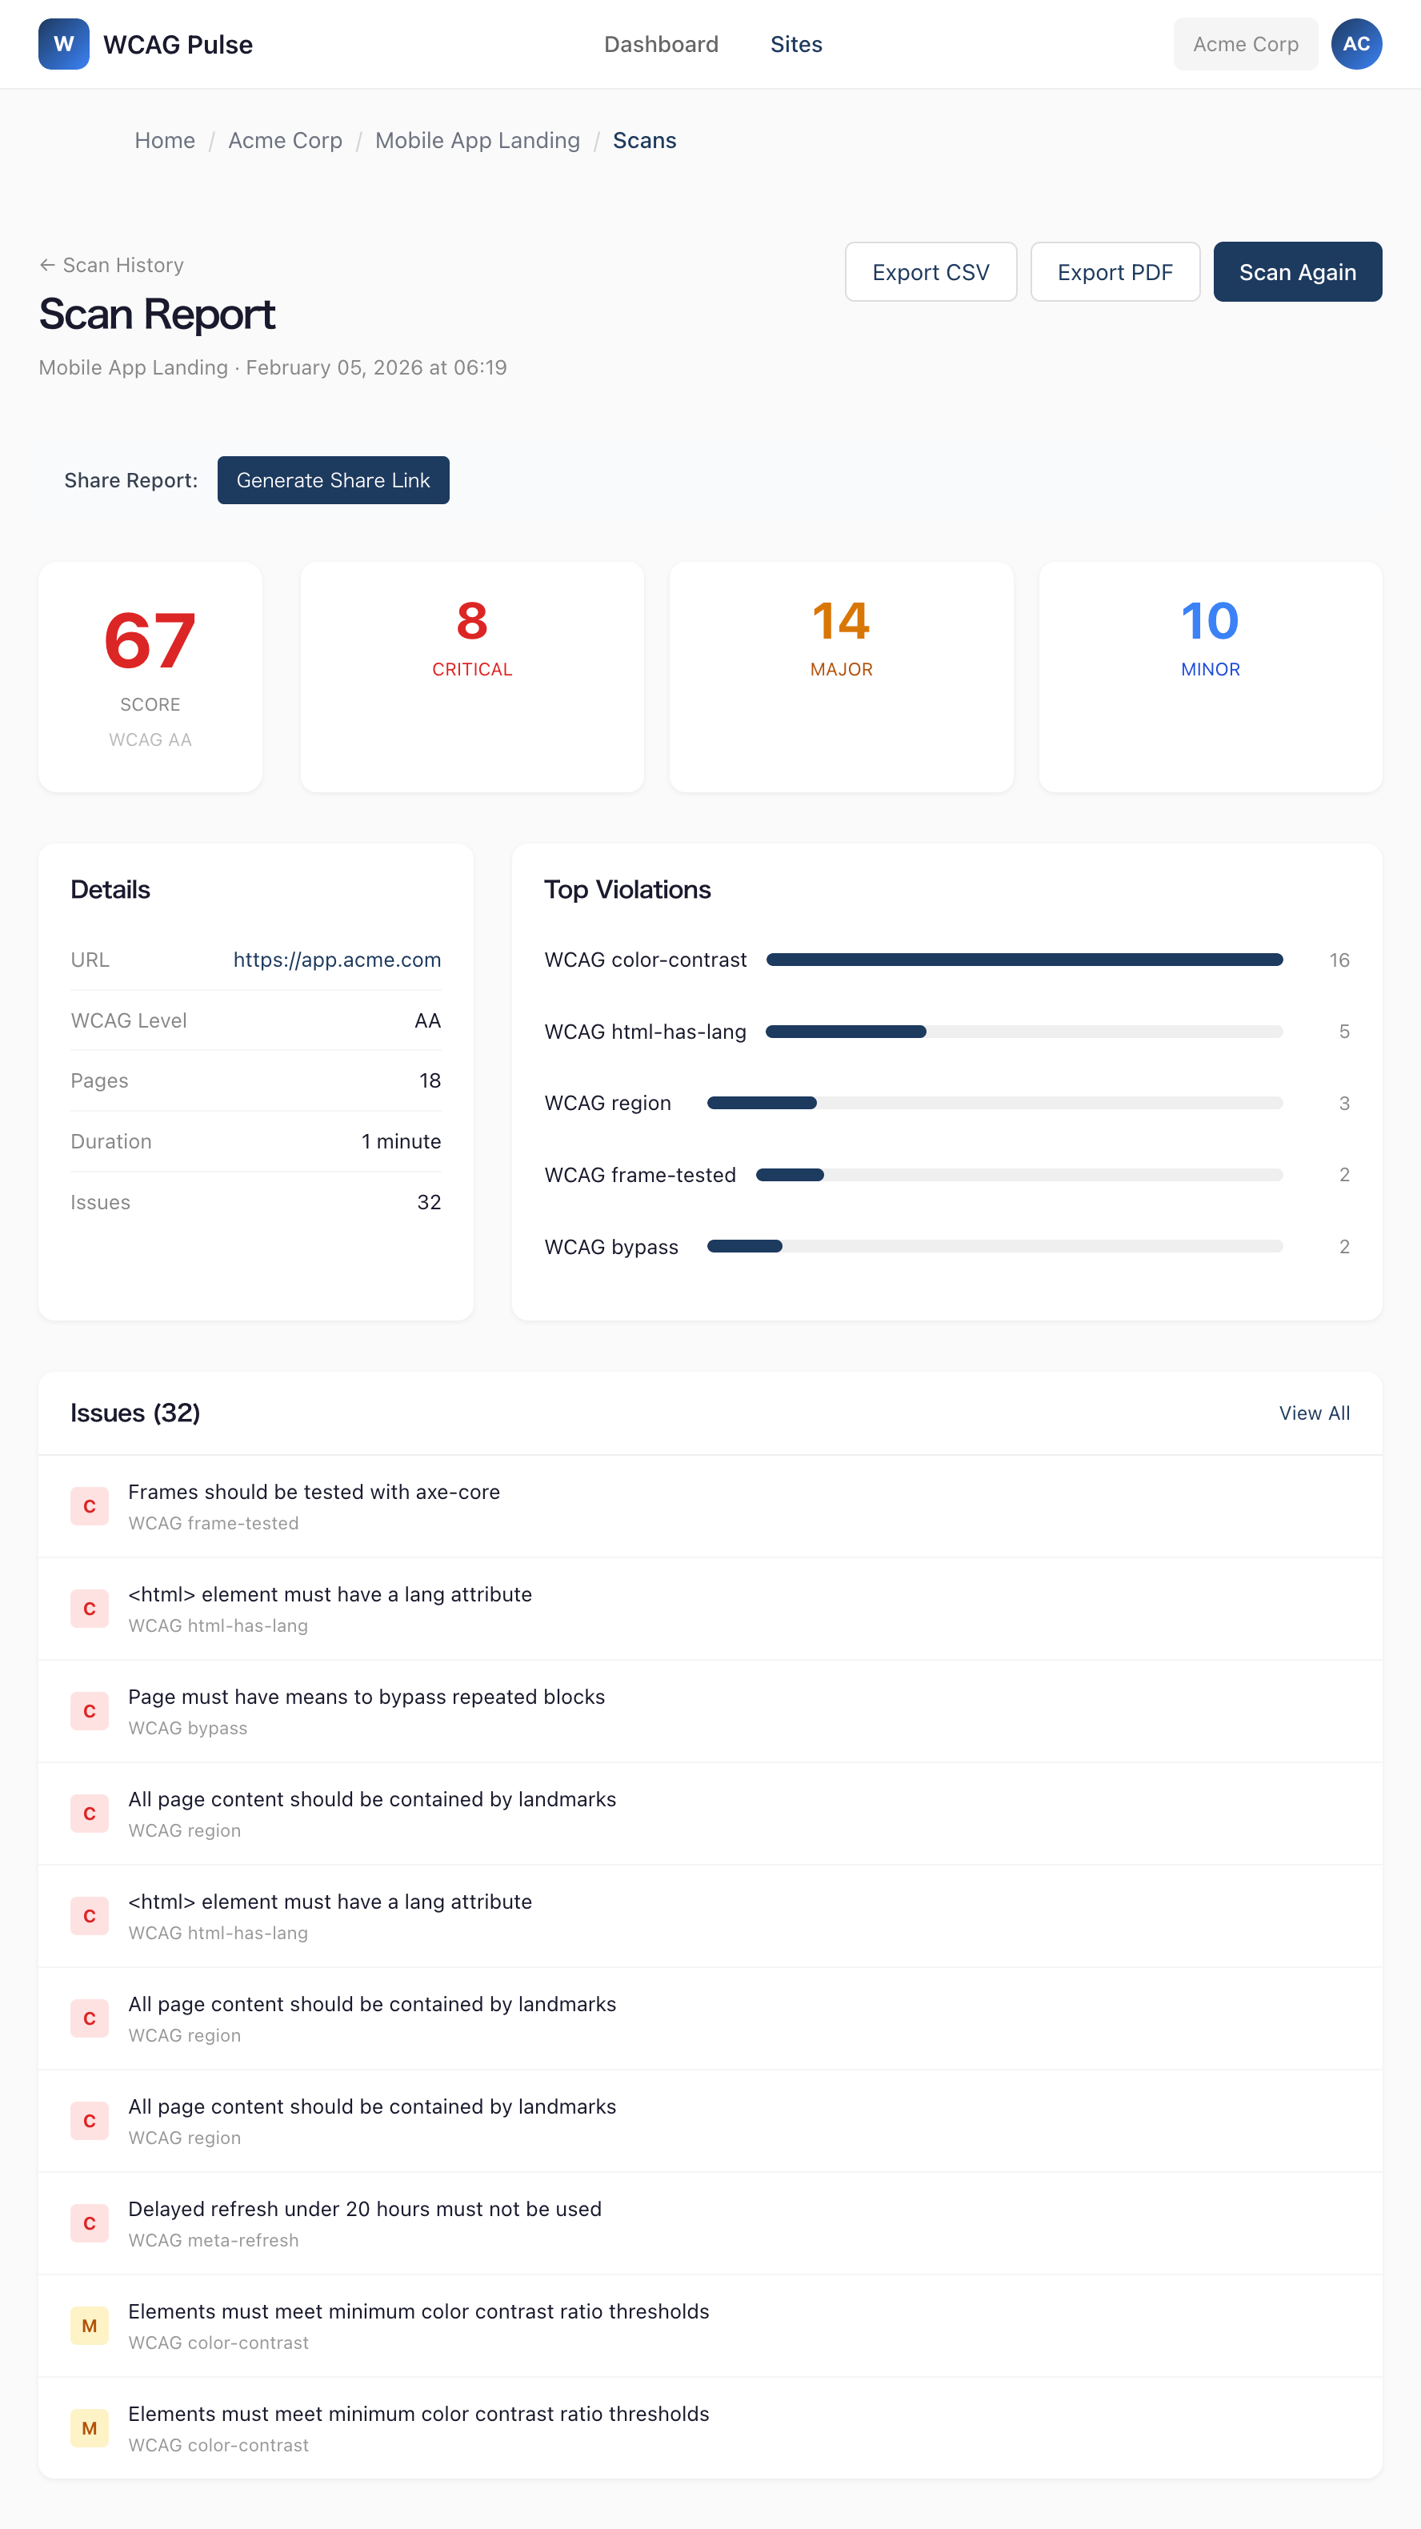Generate a share link for the report
Image resolution: width=1421 pixels, height=2529 pixels.
tap(333, 480)
